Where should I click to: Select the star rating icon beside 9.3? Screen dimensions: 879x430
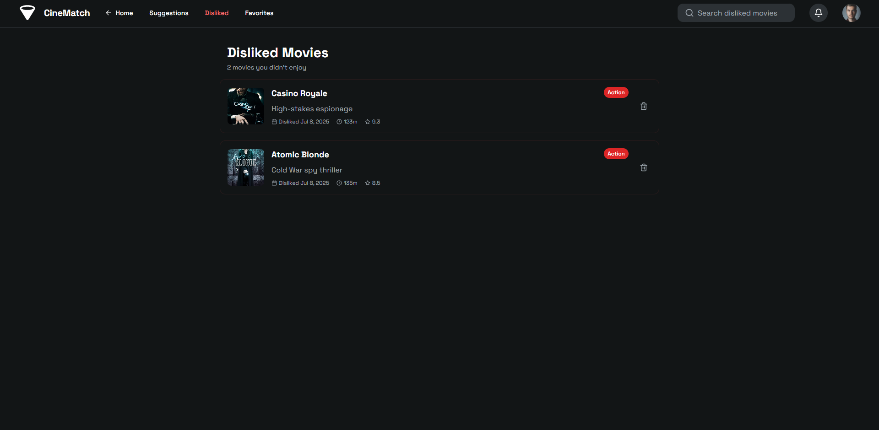pos(368,122)
